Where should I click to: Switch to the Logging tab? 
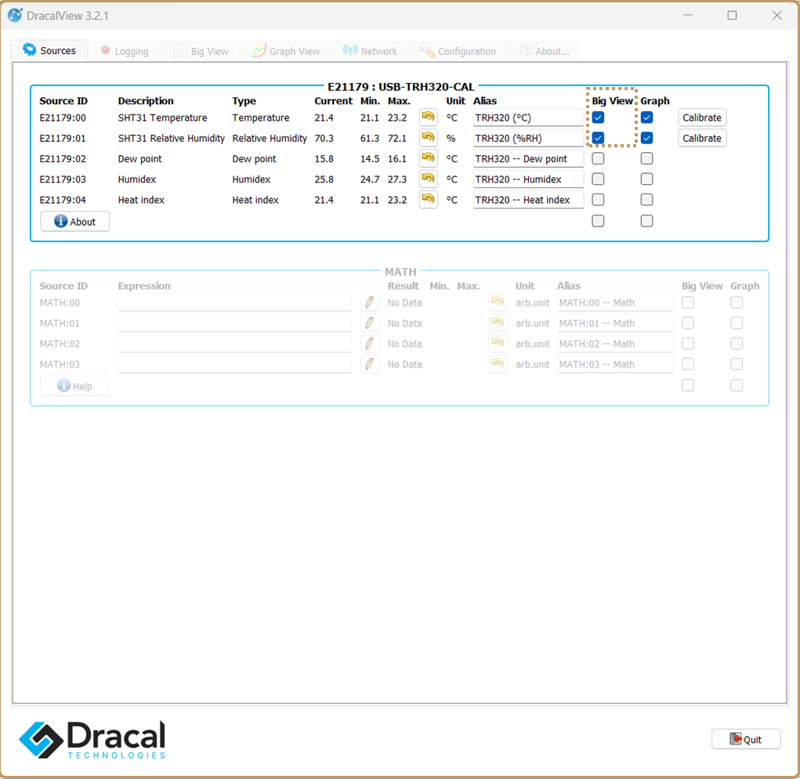[x=125, y=51]
